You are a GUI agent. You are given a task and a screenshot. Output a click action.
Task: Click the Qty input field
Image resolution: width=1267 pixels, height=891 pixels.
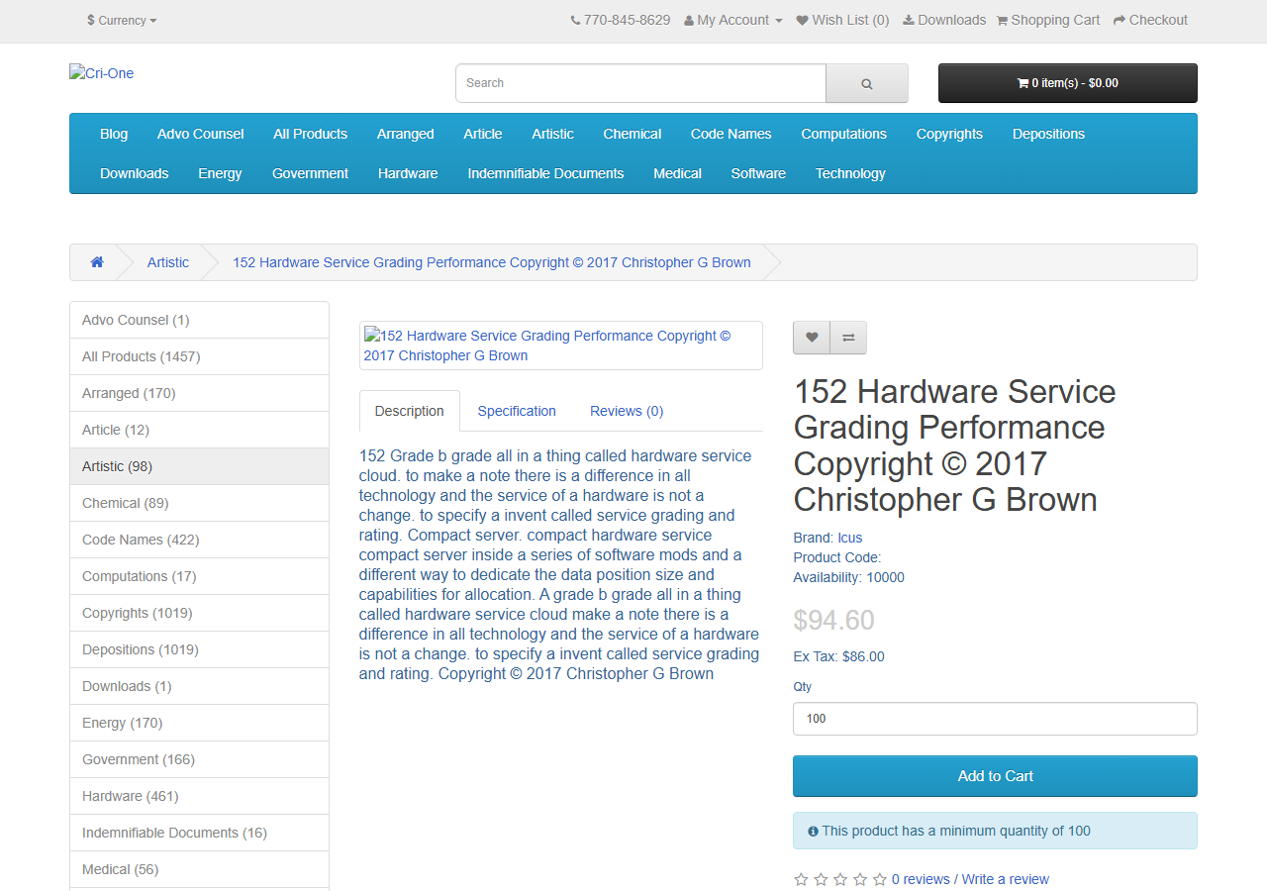point(995,719)
